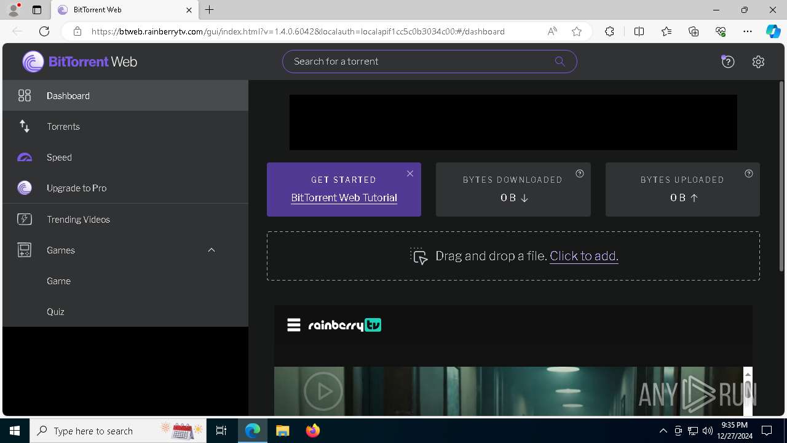Viewport: 787px width, 443px height.
Task: Select Game under Games
Action: tap(125, 281)
